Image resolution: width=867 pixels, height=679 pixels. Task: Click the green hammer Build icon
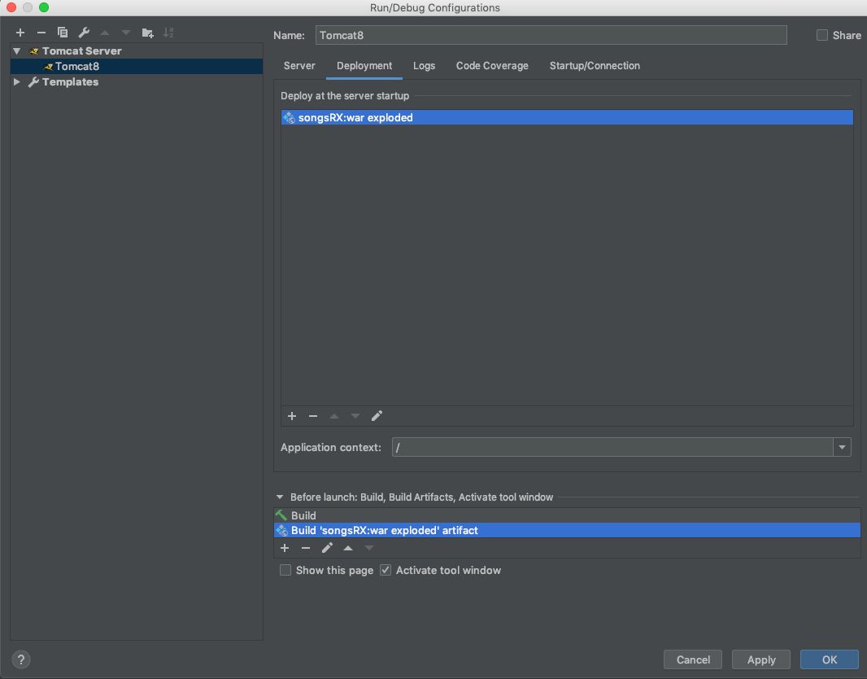click(x=281, y=515)
